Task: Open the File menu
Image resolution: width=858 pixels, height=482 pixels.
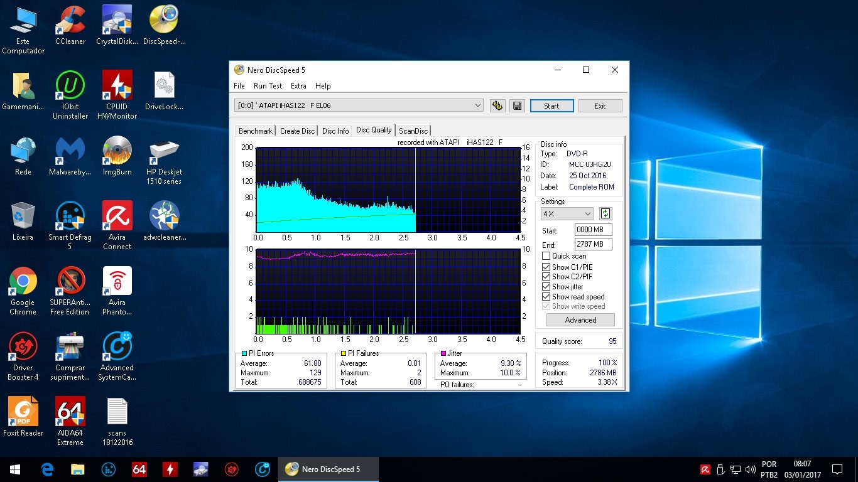Action: pyautogui.click(x=239, y=86)
